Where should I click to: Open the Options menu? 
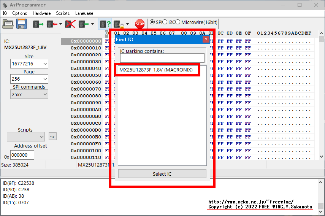[x=20, y=13]
